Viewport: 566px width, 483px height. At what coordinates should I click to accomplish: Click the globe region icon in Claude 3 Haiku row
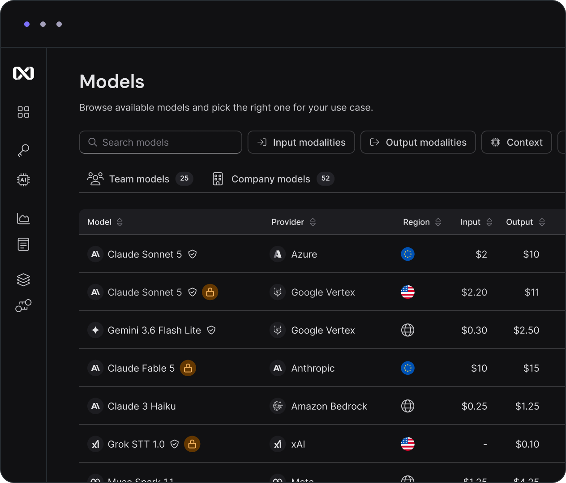[x=407, y=406]
